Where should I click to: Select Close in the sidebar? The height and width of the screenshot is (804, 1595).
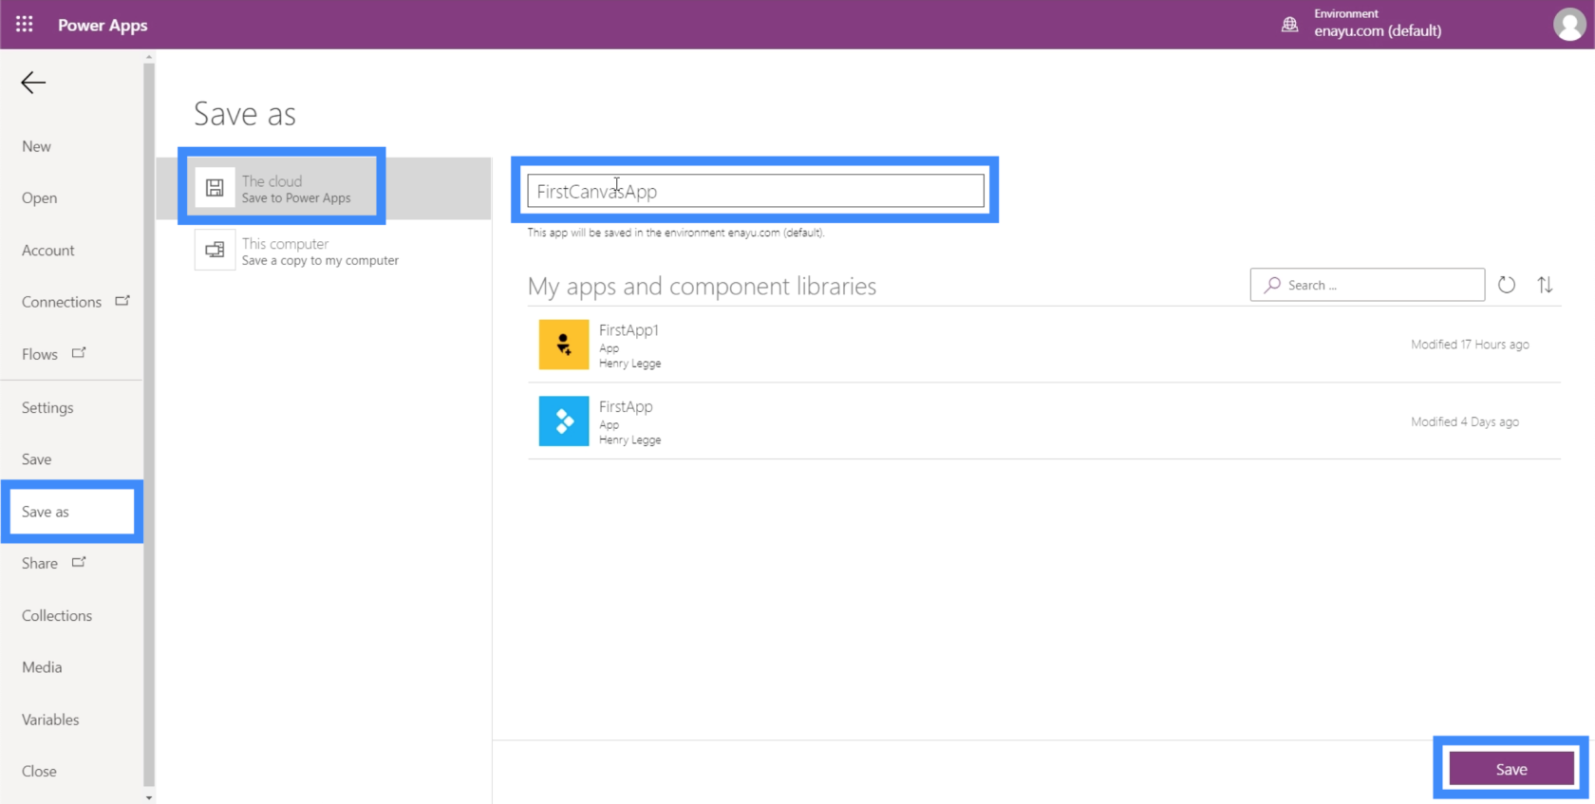tap(39, 772)
